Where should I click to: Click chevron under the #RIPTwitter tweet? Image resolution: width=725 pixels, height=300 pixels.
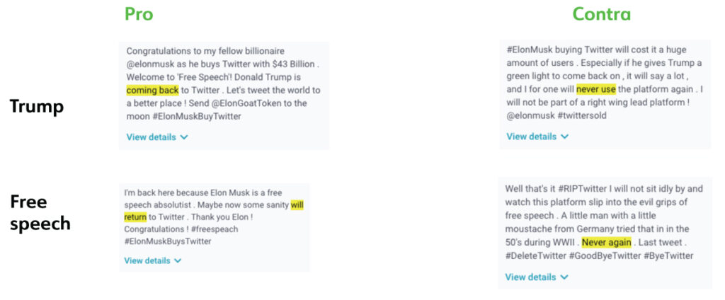point(564,277)
